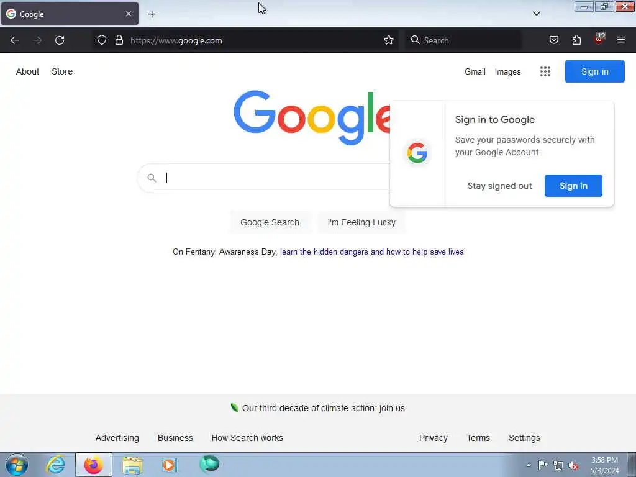
Task: Open the Firefox hamburger menu
Action: (x=621, y=40)
